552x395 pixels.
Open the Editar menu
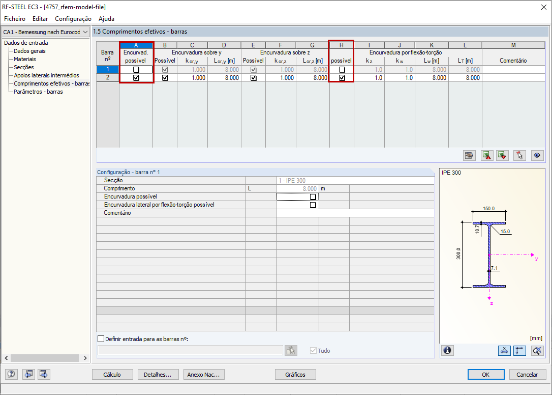click(x=40, y=19)
